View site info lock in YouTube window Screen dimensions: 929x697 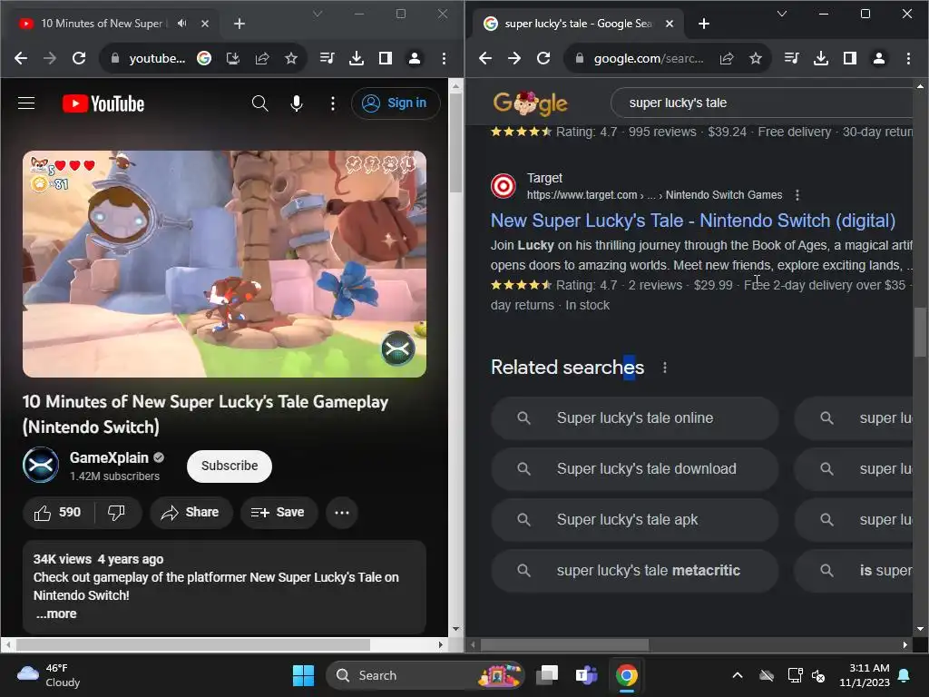click(x=115, y=58)
